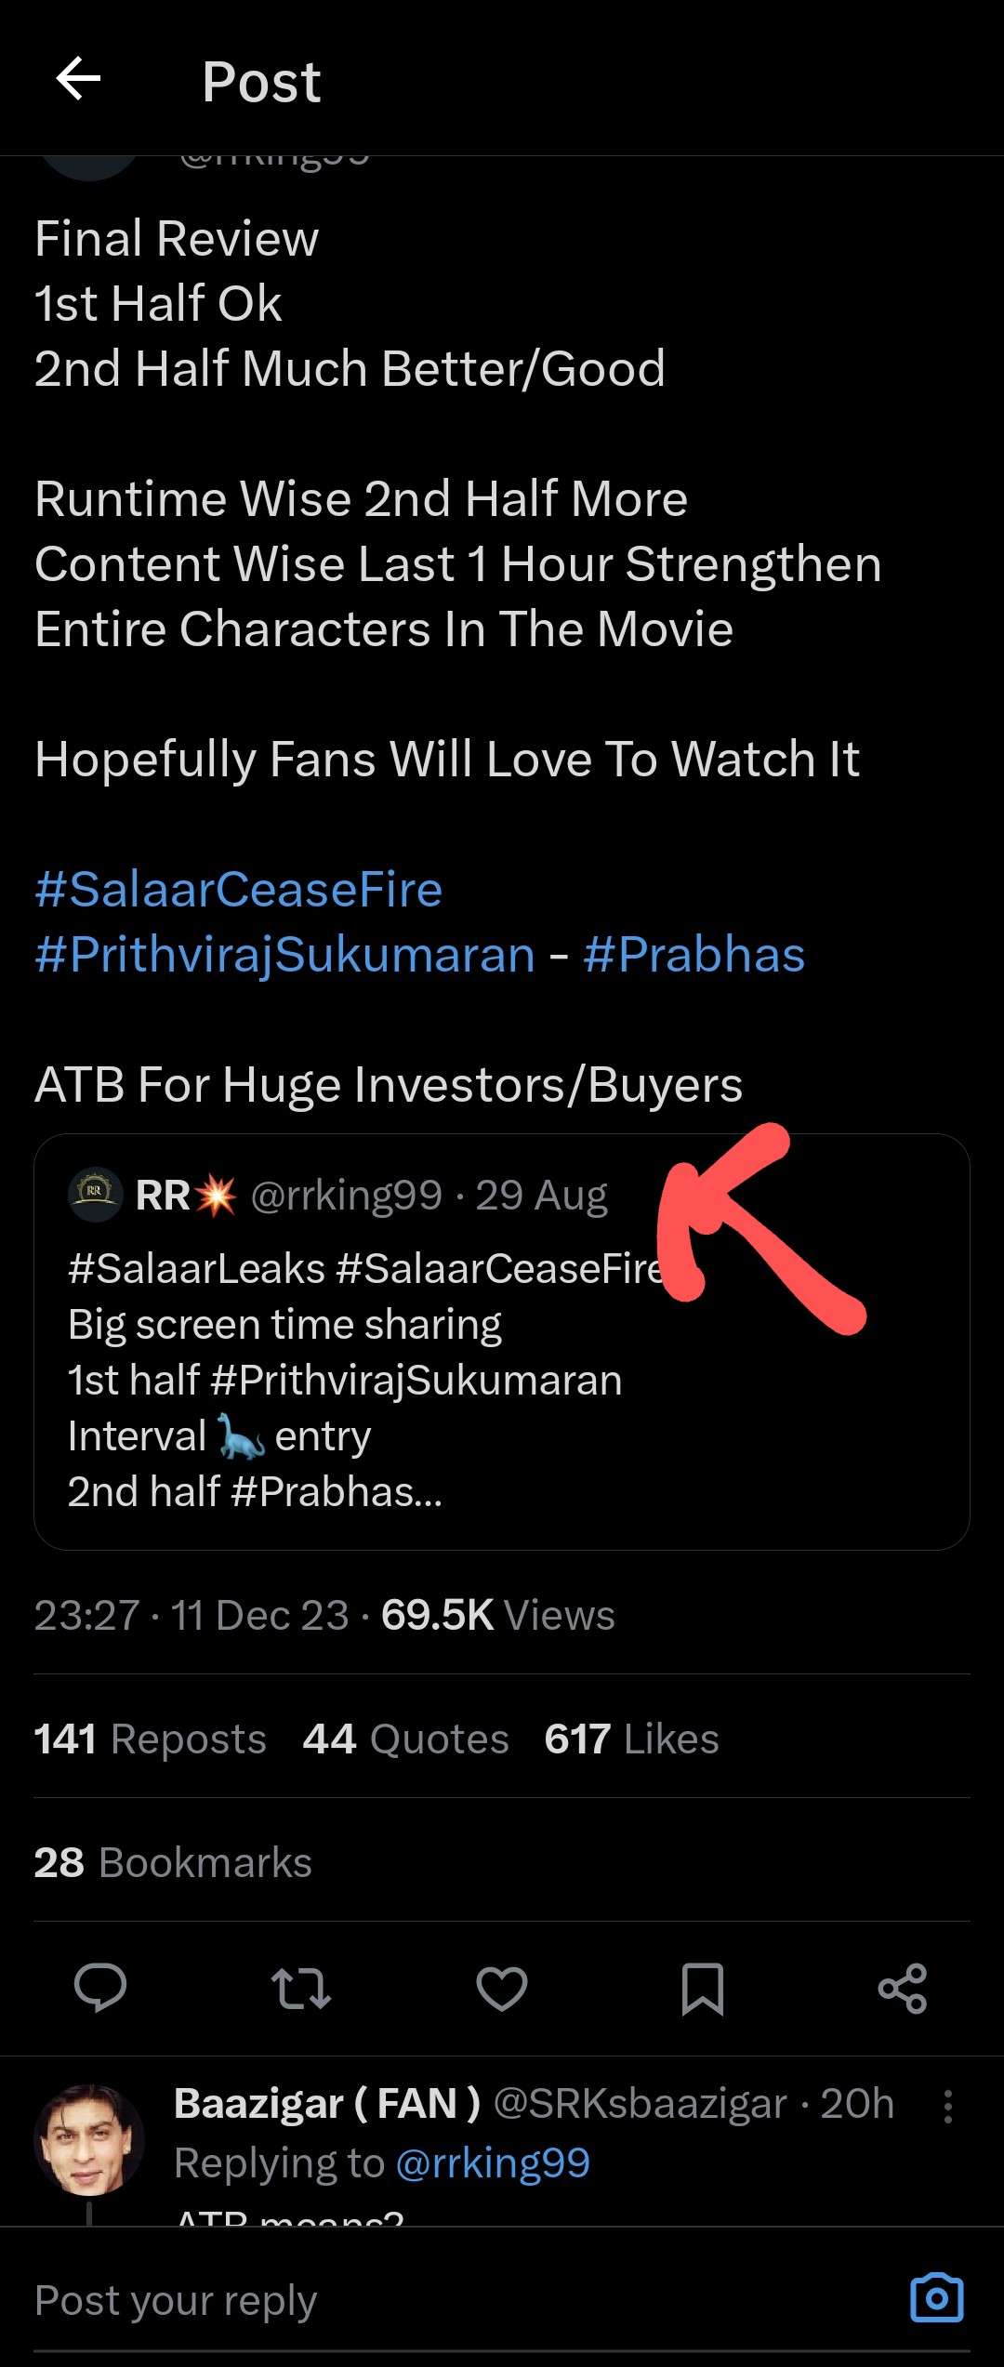Screen dimensions: 1004x2367
Task: Expand the truncated quoted tweet from @rrking99
Action: 502,1348
